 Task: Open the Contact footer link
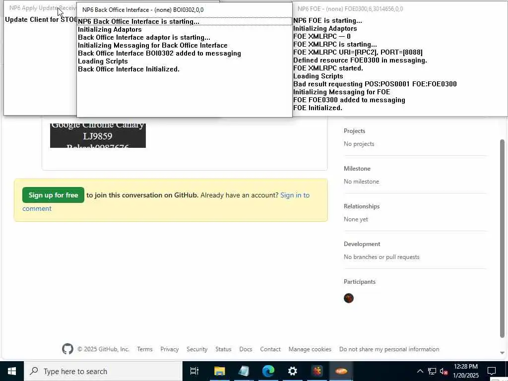click(270, 349)
